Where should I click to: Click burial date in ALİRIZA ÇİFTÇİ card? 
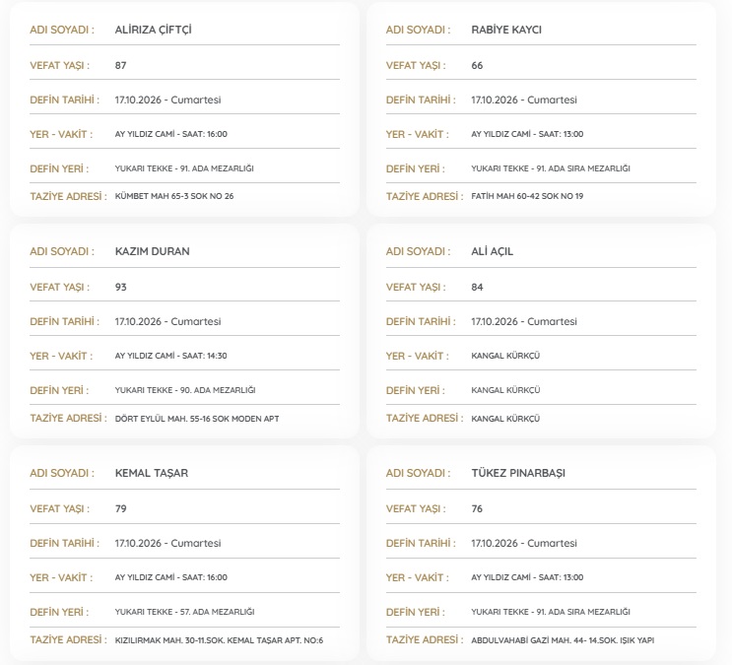point(167,100)
